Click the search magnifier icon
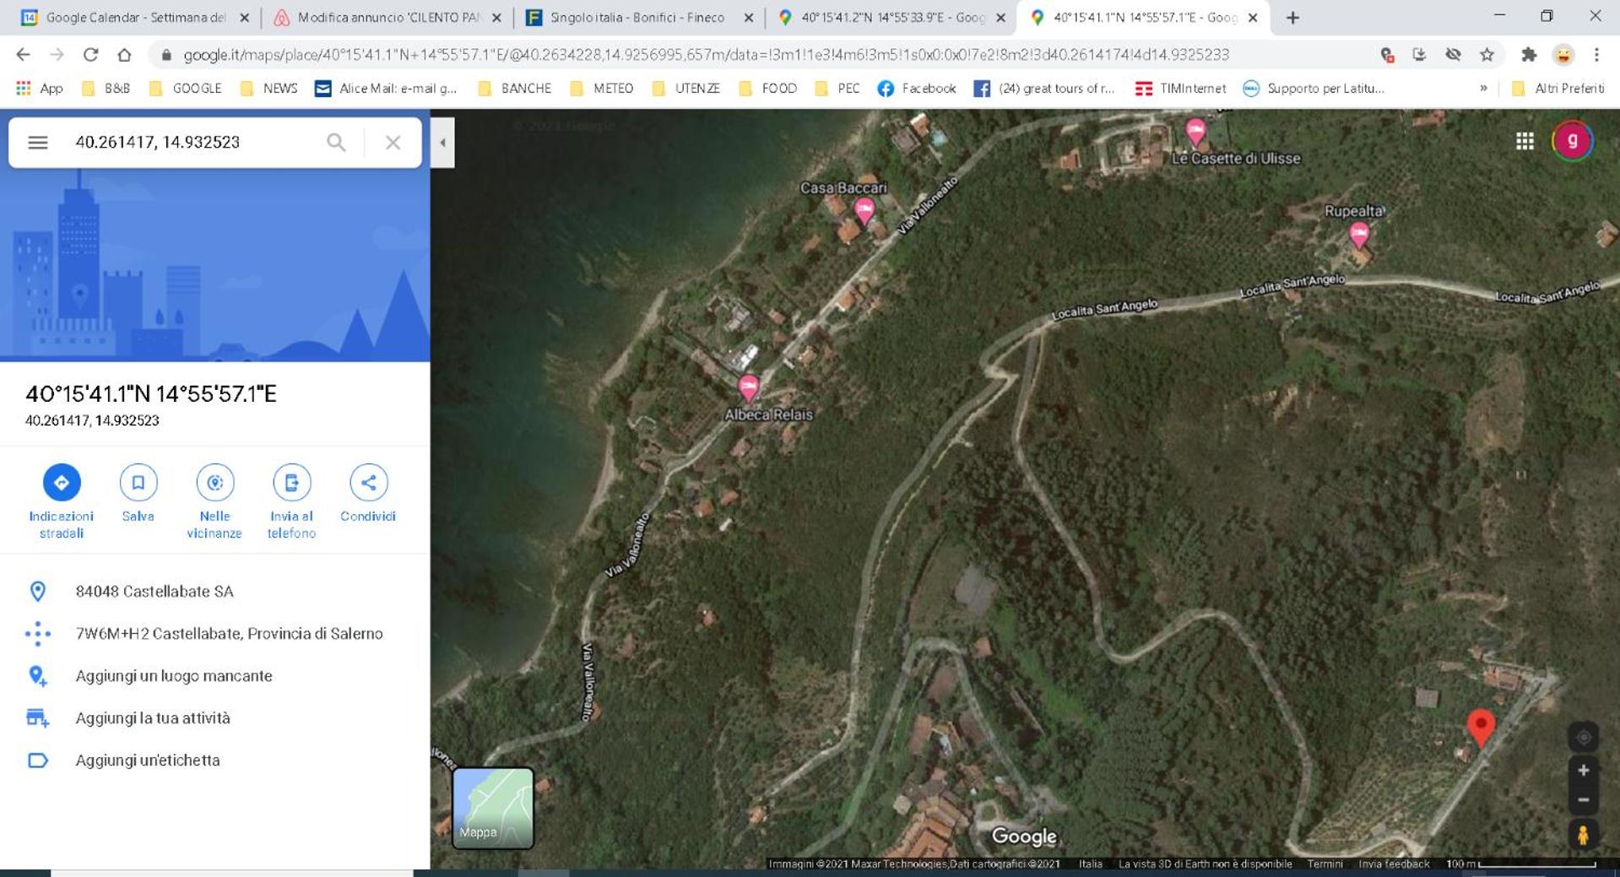 336,142
